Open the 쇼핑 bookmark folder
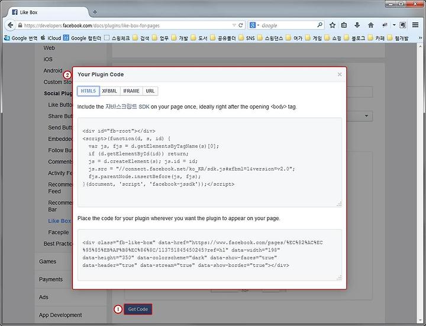 pyautogui.click(x=333, y=38)
